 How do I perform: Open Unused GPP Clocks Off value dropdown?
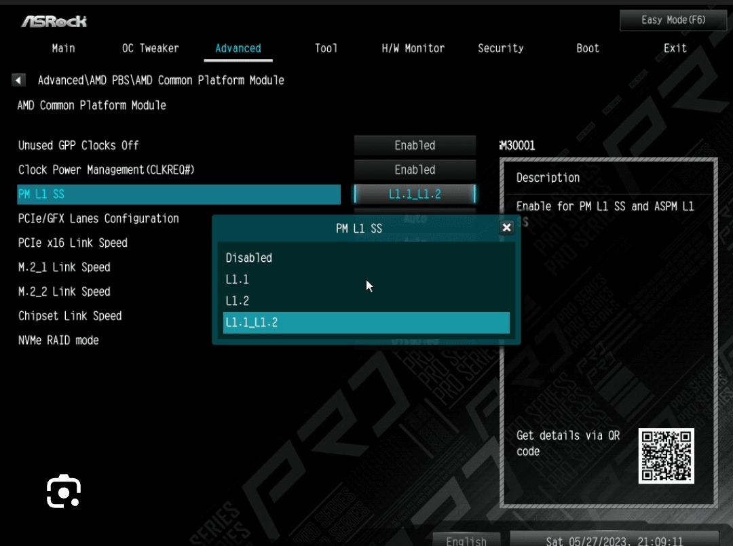pyautogui.click(x=415, y=145)
